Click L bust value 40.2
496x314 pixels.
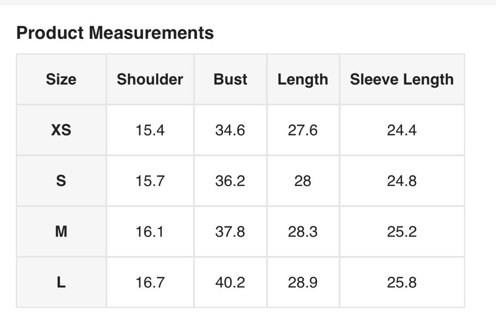click(x=230, y=283)
